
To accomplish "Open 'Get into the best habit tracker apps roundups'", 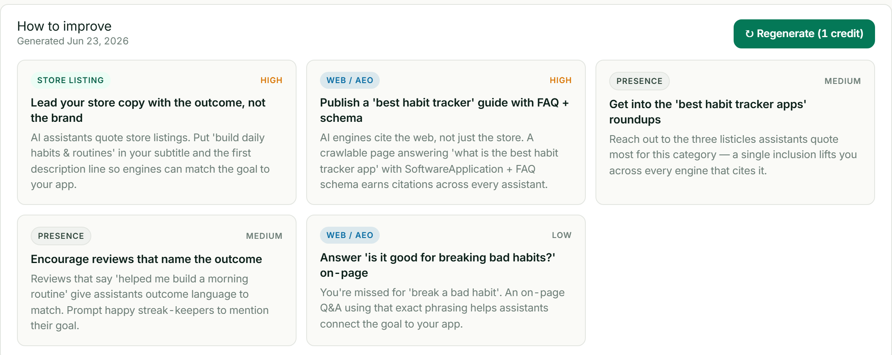I will pyautogui.click(x=708, y=112).
